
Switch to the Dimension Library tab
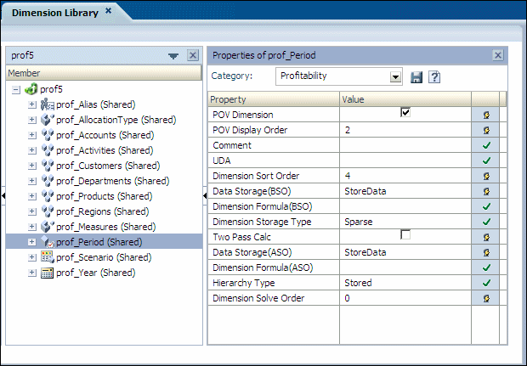[x=55, y=13]
